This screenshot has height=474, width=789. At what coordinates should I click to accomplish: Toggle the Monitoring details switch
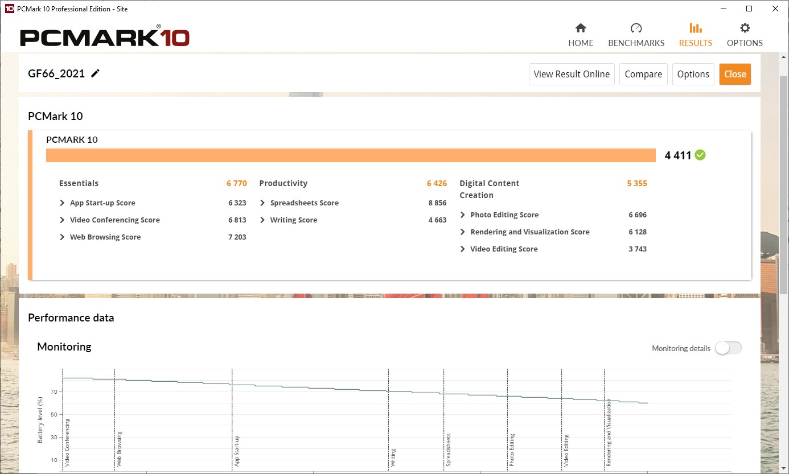coord(729,348)
